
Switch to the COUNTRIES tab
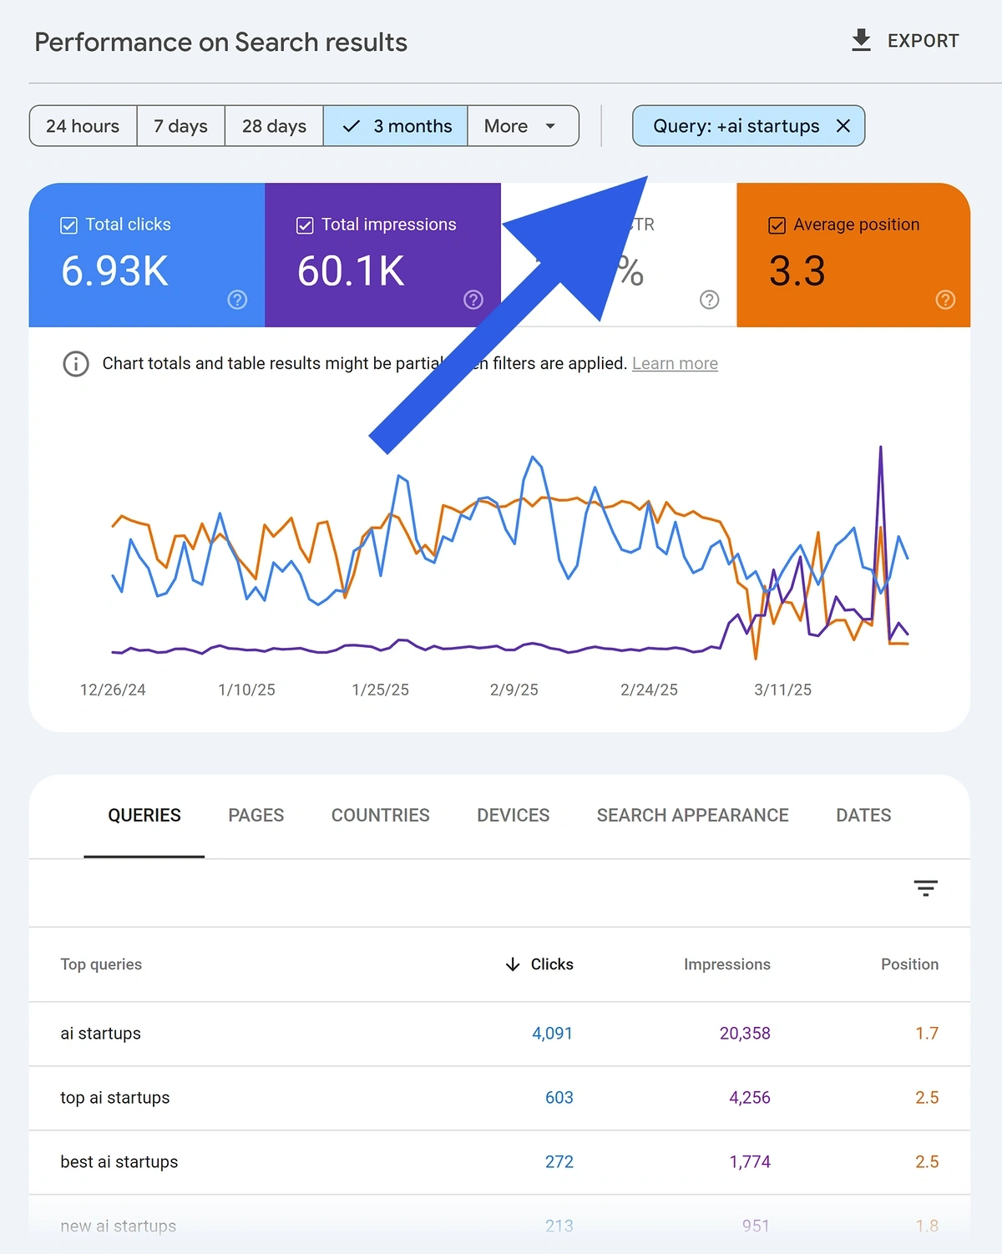pyautogui.click(x=380, y=816)
